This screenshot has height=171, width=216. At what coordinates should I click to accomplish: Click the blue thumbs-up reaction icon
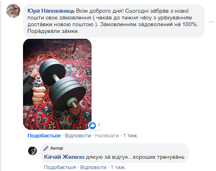pyautogui.click(x=92, y=125)
